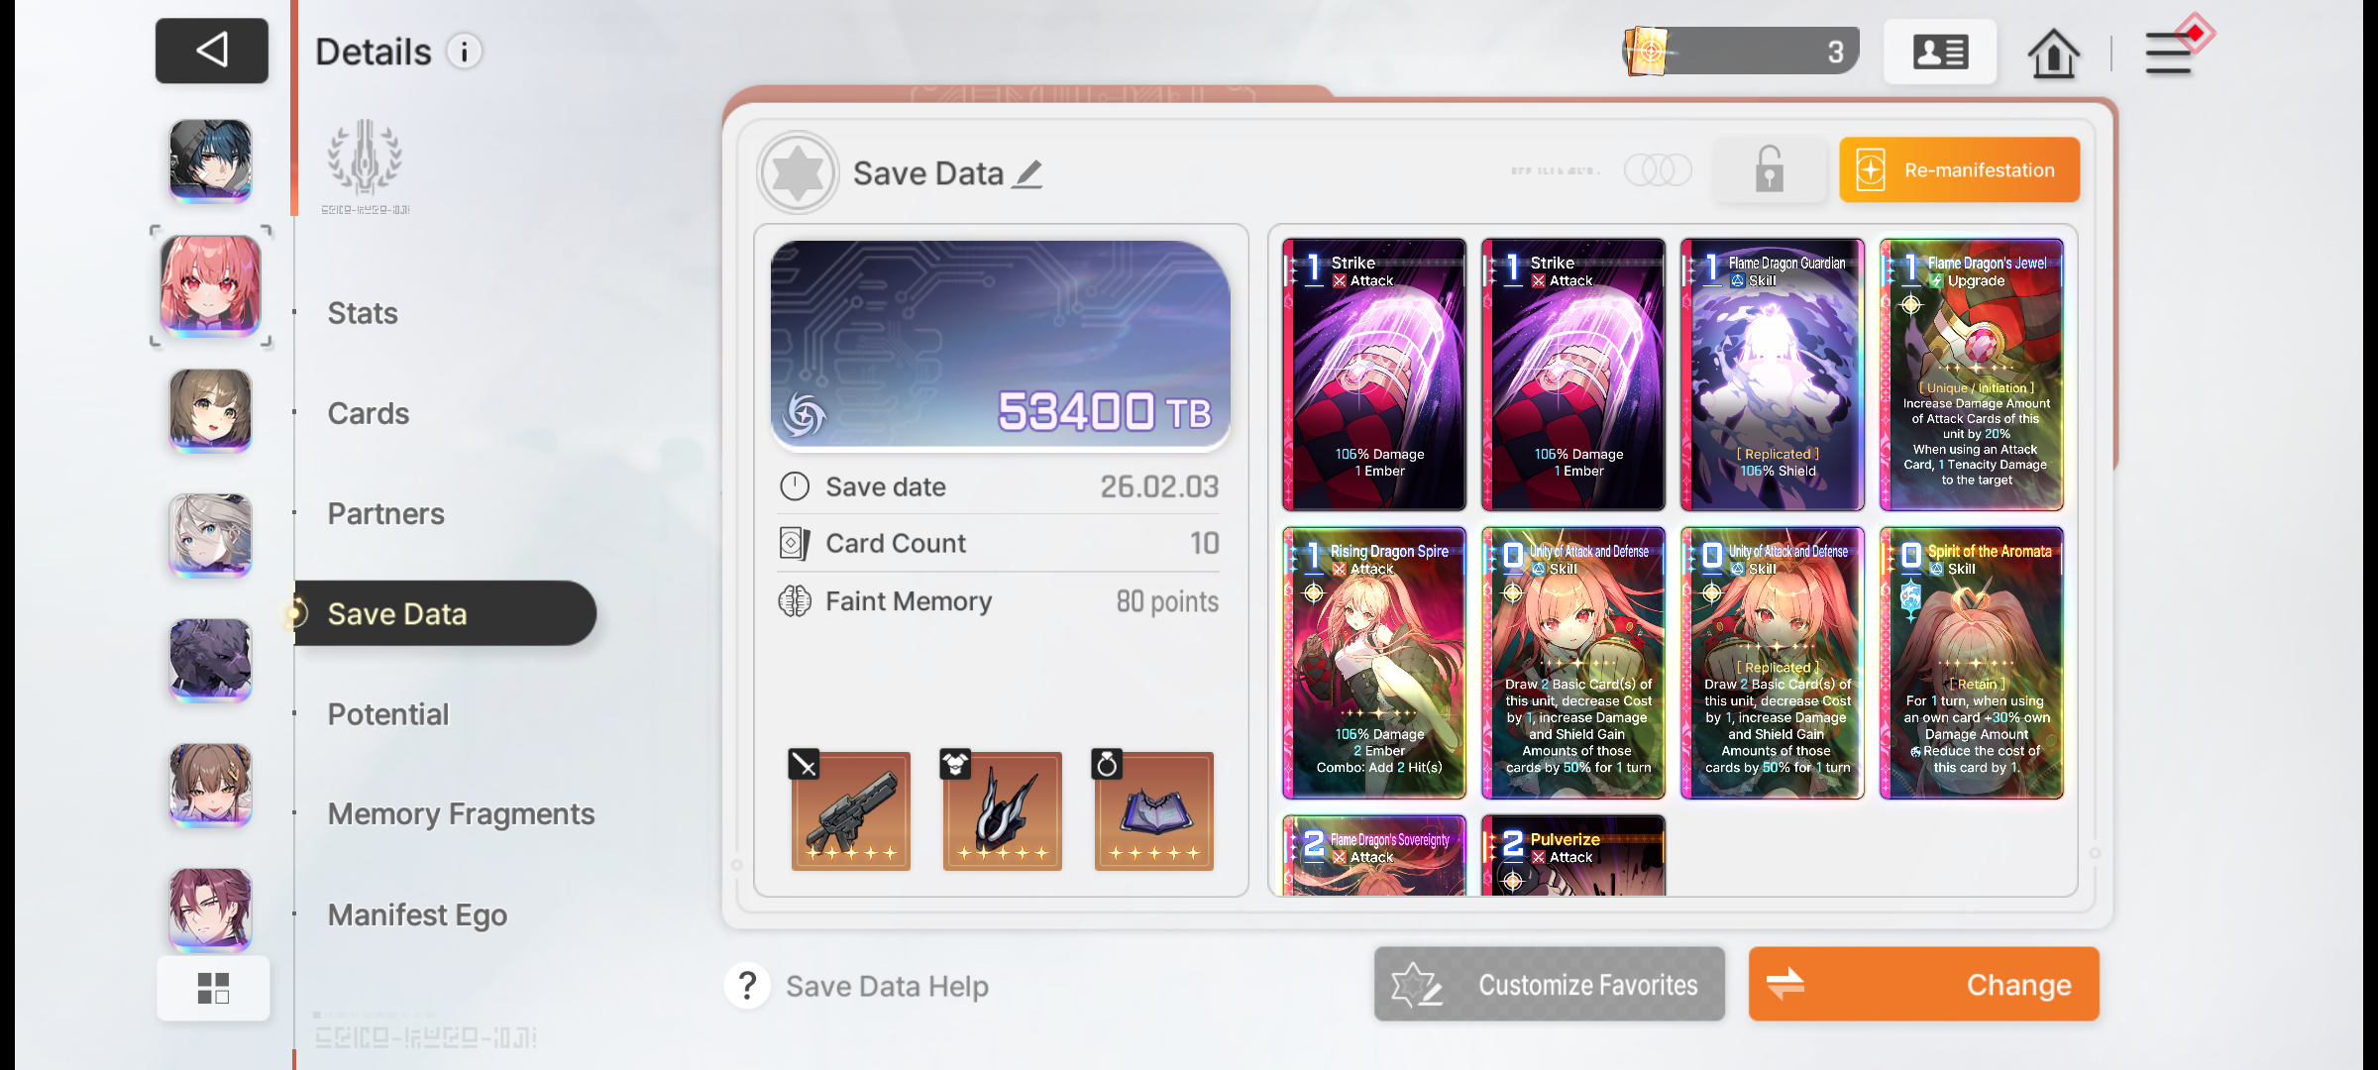This screenshot has height=1070, width=2378.
Task: Open the Memory Fragments section
Action: [461, 814]
